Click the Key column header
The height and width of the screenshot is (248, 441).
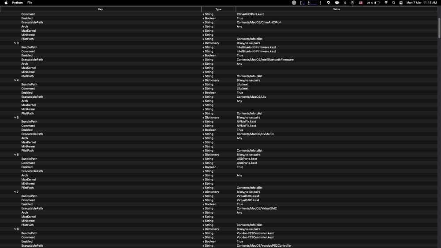point(101,9)
